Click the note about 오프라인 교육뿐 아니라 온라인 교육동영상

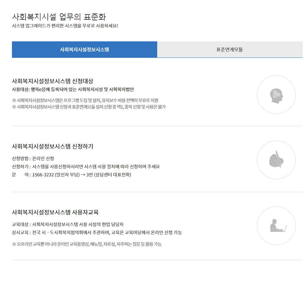tap(87, 244)
